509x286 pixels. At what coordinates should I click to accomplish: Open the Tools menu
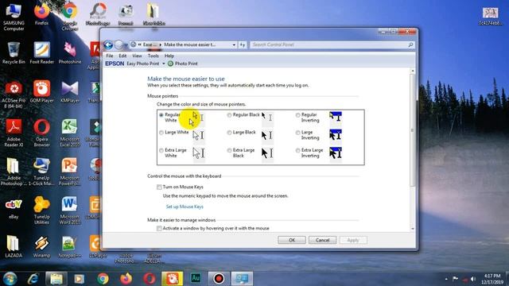pos(153,56)
